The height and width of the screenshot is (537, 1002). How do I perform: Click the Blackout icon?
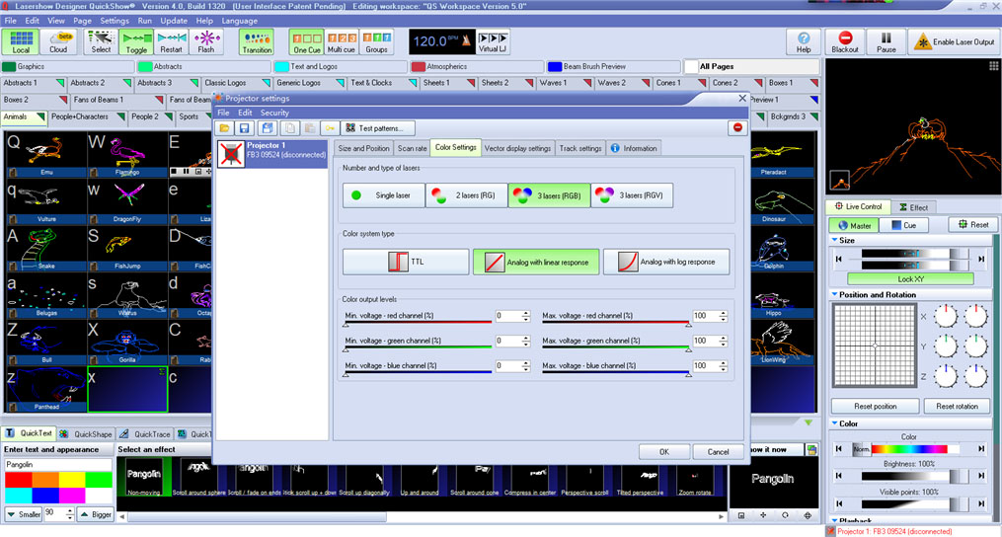(x=845, y=41)
